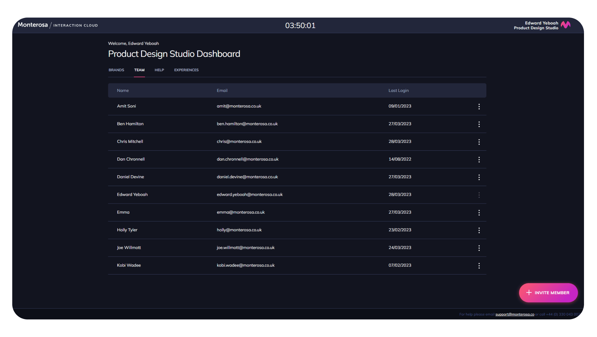Open the options menu for Amit Soni
This screenshot has width=597, height=337.
pos(479,106)
